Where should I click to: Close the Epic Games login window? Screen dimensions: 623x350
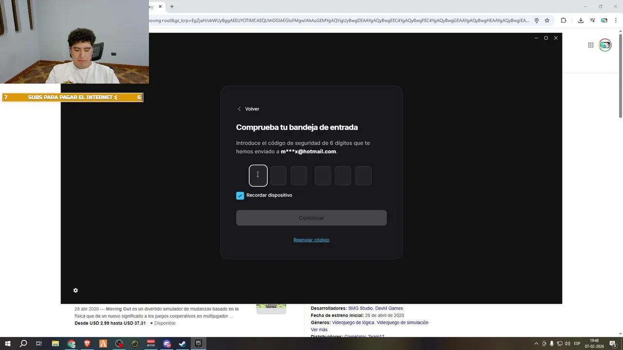point(556,38)
